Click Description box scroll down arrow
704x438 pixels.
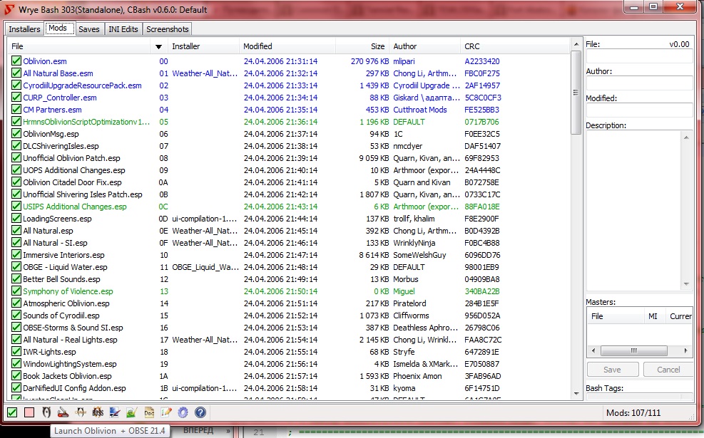click(x=686, y=283)
